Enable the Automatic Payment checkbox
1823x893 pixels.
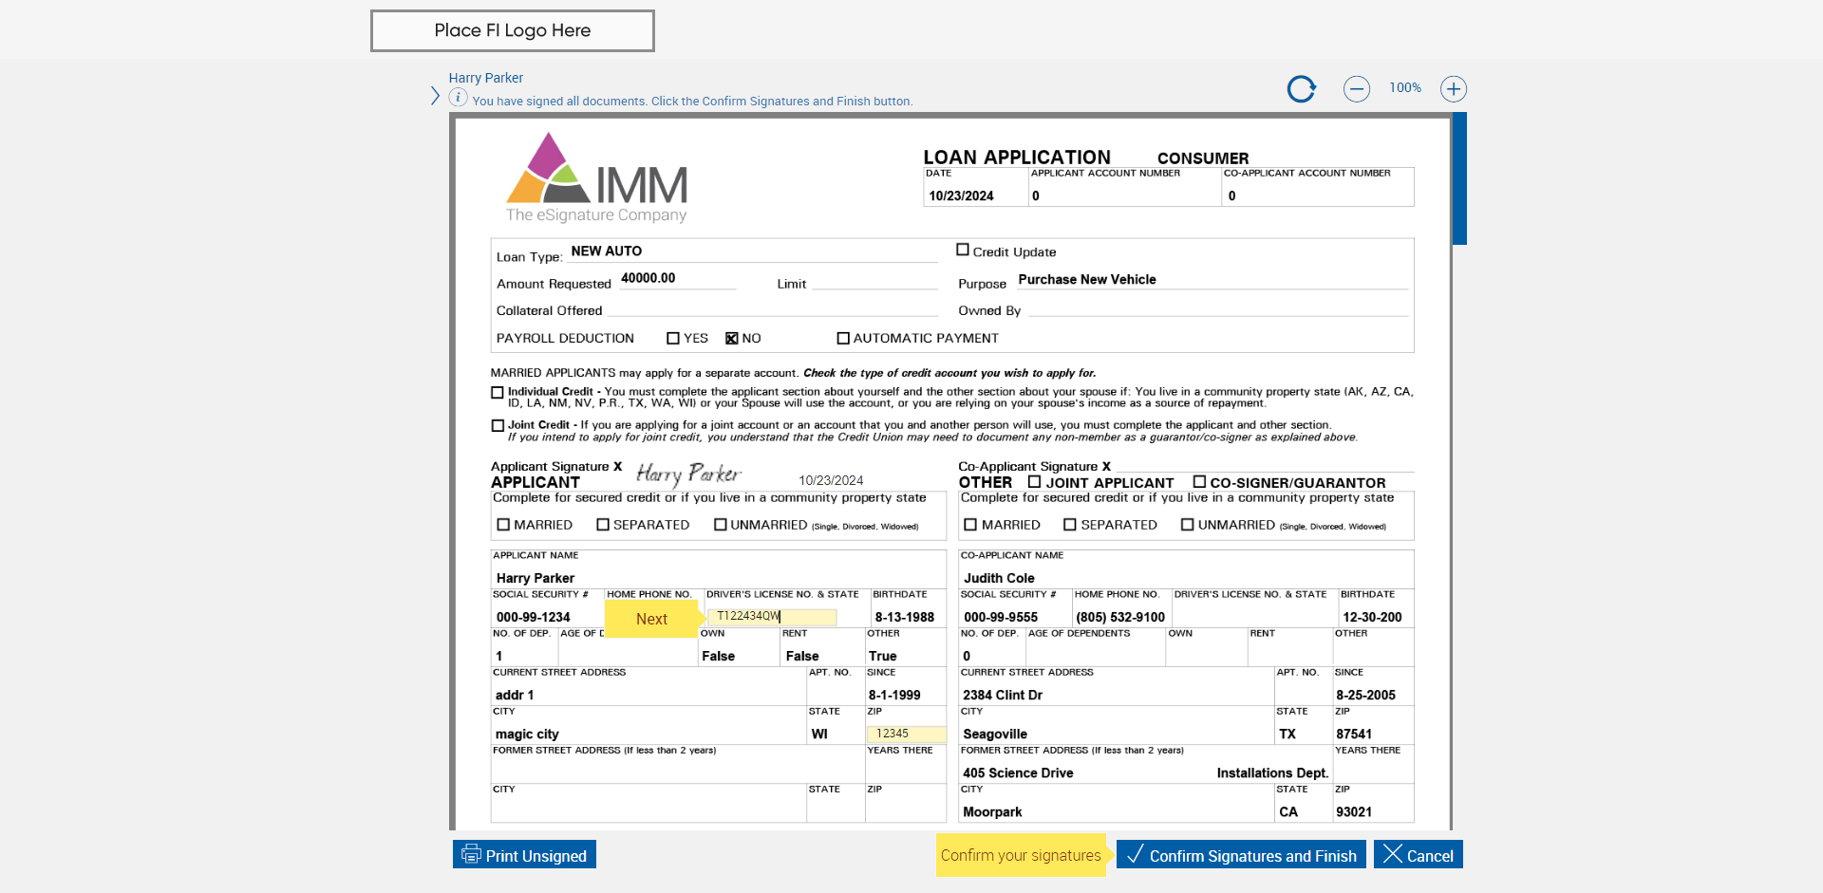pyautogui.click(x=843, y=338)
